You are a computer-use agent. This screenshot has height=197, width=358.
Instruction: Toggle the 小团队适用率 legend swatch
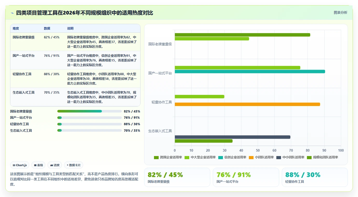point(251,157)
